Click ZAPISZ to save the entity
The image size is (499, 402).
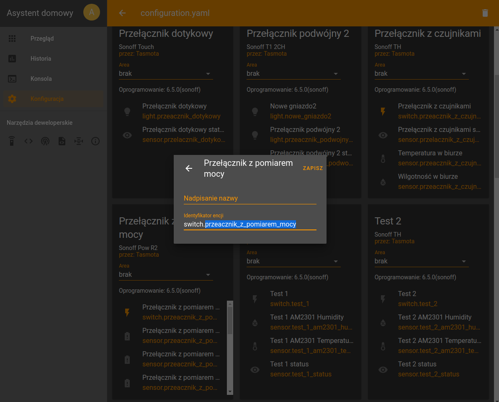[x=313, y=168]
